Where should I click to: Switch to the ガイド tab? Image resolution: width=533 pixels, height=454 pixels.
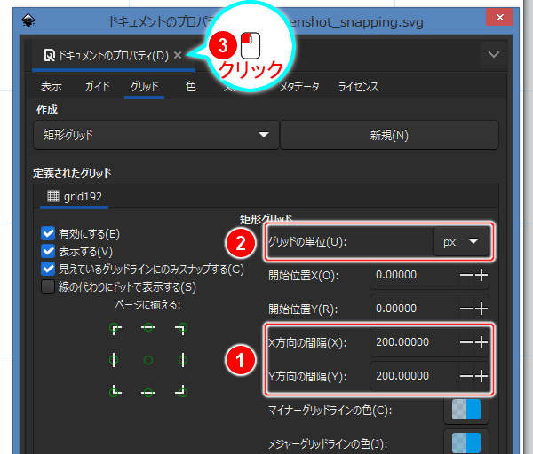point(98,87)
